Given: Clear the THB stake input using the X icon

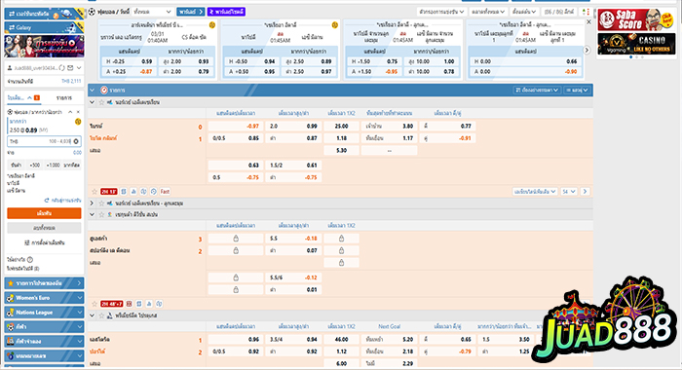Looking at the screenshot, I should [76, 141].
